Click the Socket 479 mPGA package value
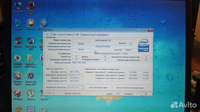The height and width of the screenshot is (112, 200). coord(103,46)
